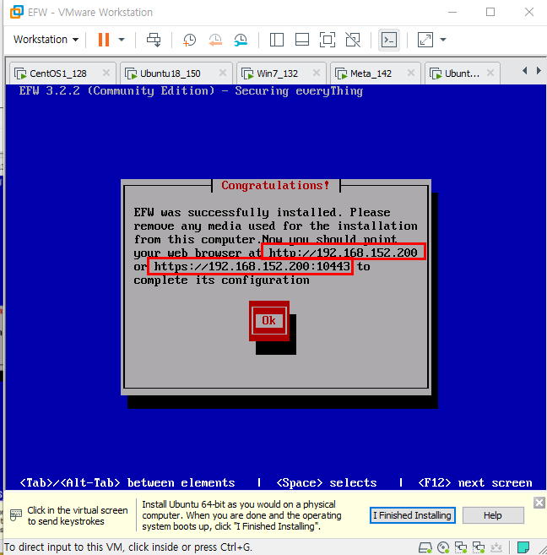Click the https://192.168.152.200:10443 address text
Viewport: 547px width, 555px height.
pyautogui.click(x=252, y=266)
